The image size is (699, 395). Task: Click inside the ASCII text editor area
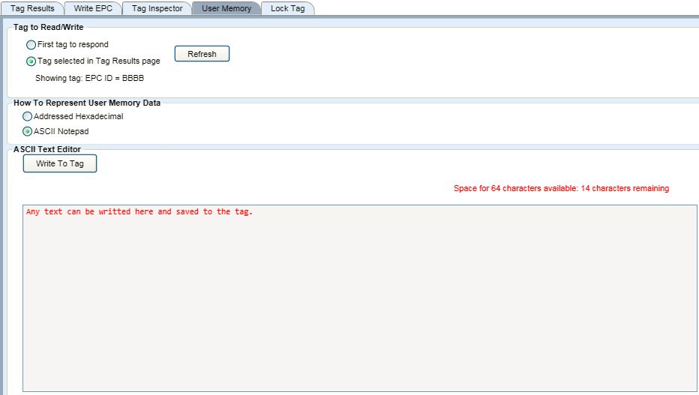359,298
